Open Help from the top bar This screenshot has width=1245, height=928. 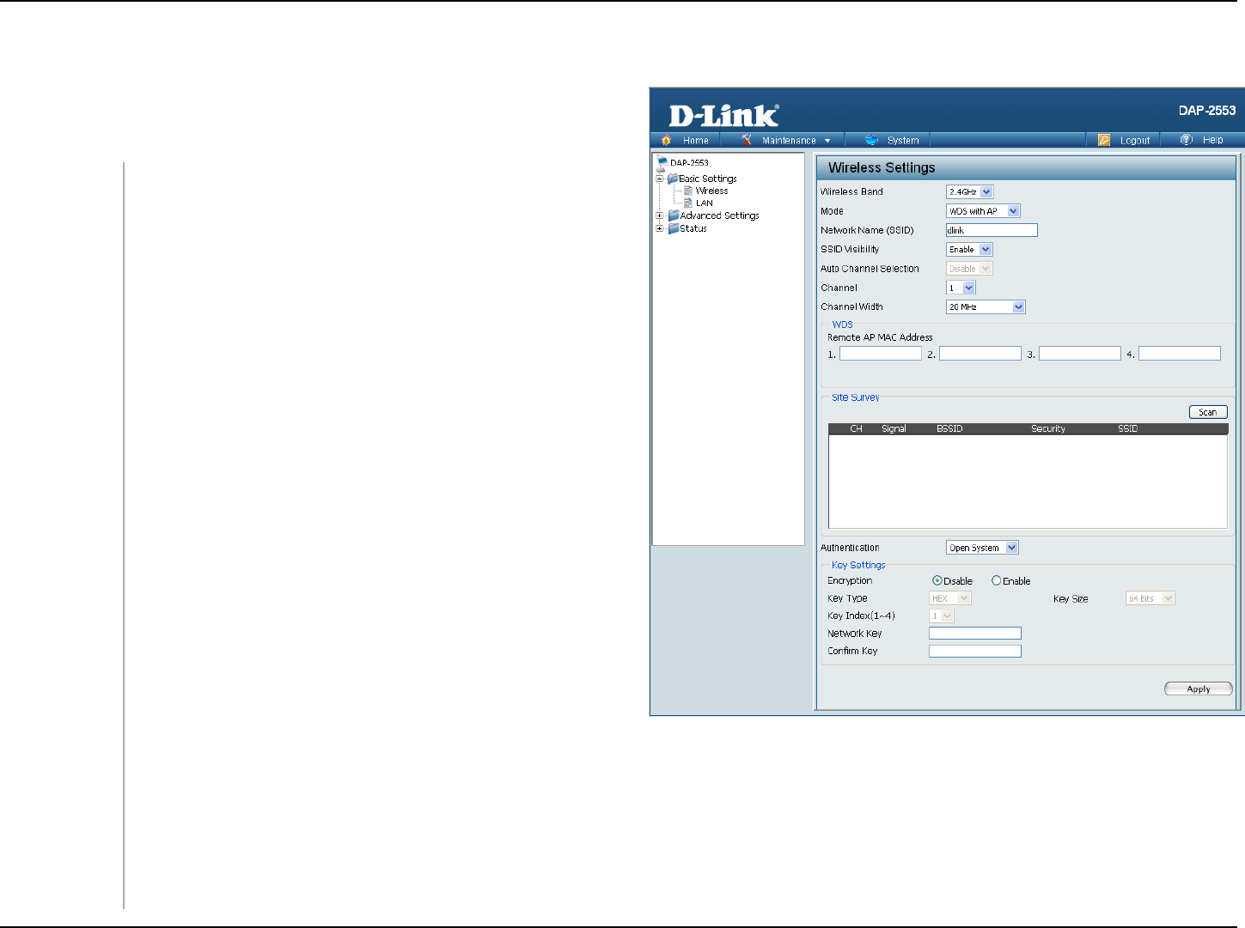pyautogui.click(x=1202, y=140)
